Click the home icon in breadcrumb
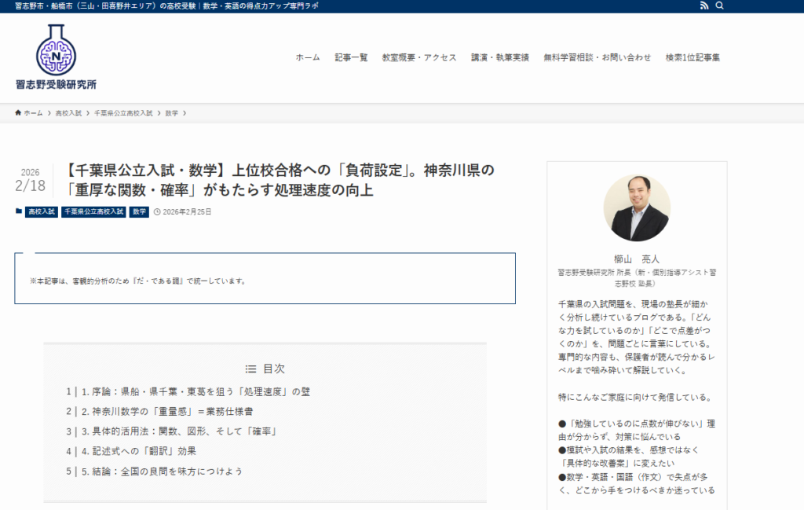The image size is (804, 510). [18, 113]
